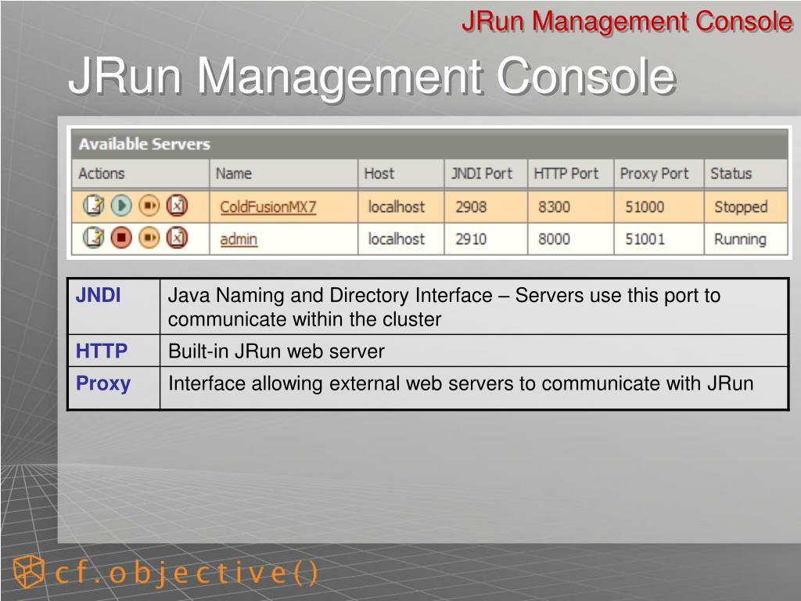Select the Available Servers panel title
801x601 pixels.
point(145,144)
